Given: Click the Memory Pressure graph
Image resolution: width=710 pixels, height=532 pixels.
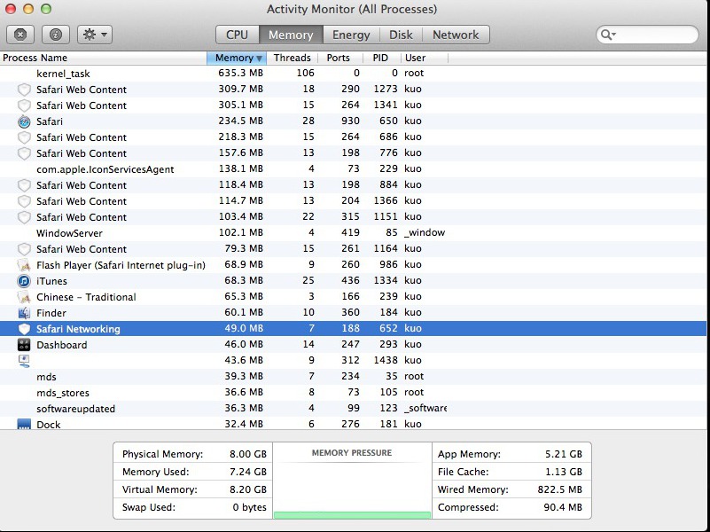Looking at the screenshot, I should tap(352, 481).
